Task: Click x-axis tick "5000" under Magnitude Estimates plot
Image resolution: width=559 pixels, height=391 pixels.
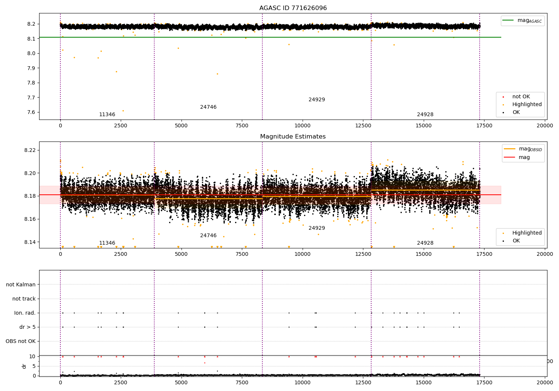Action: [x=181, y=254]
